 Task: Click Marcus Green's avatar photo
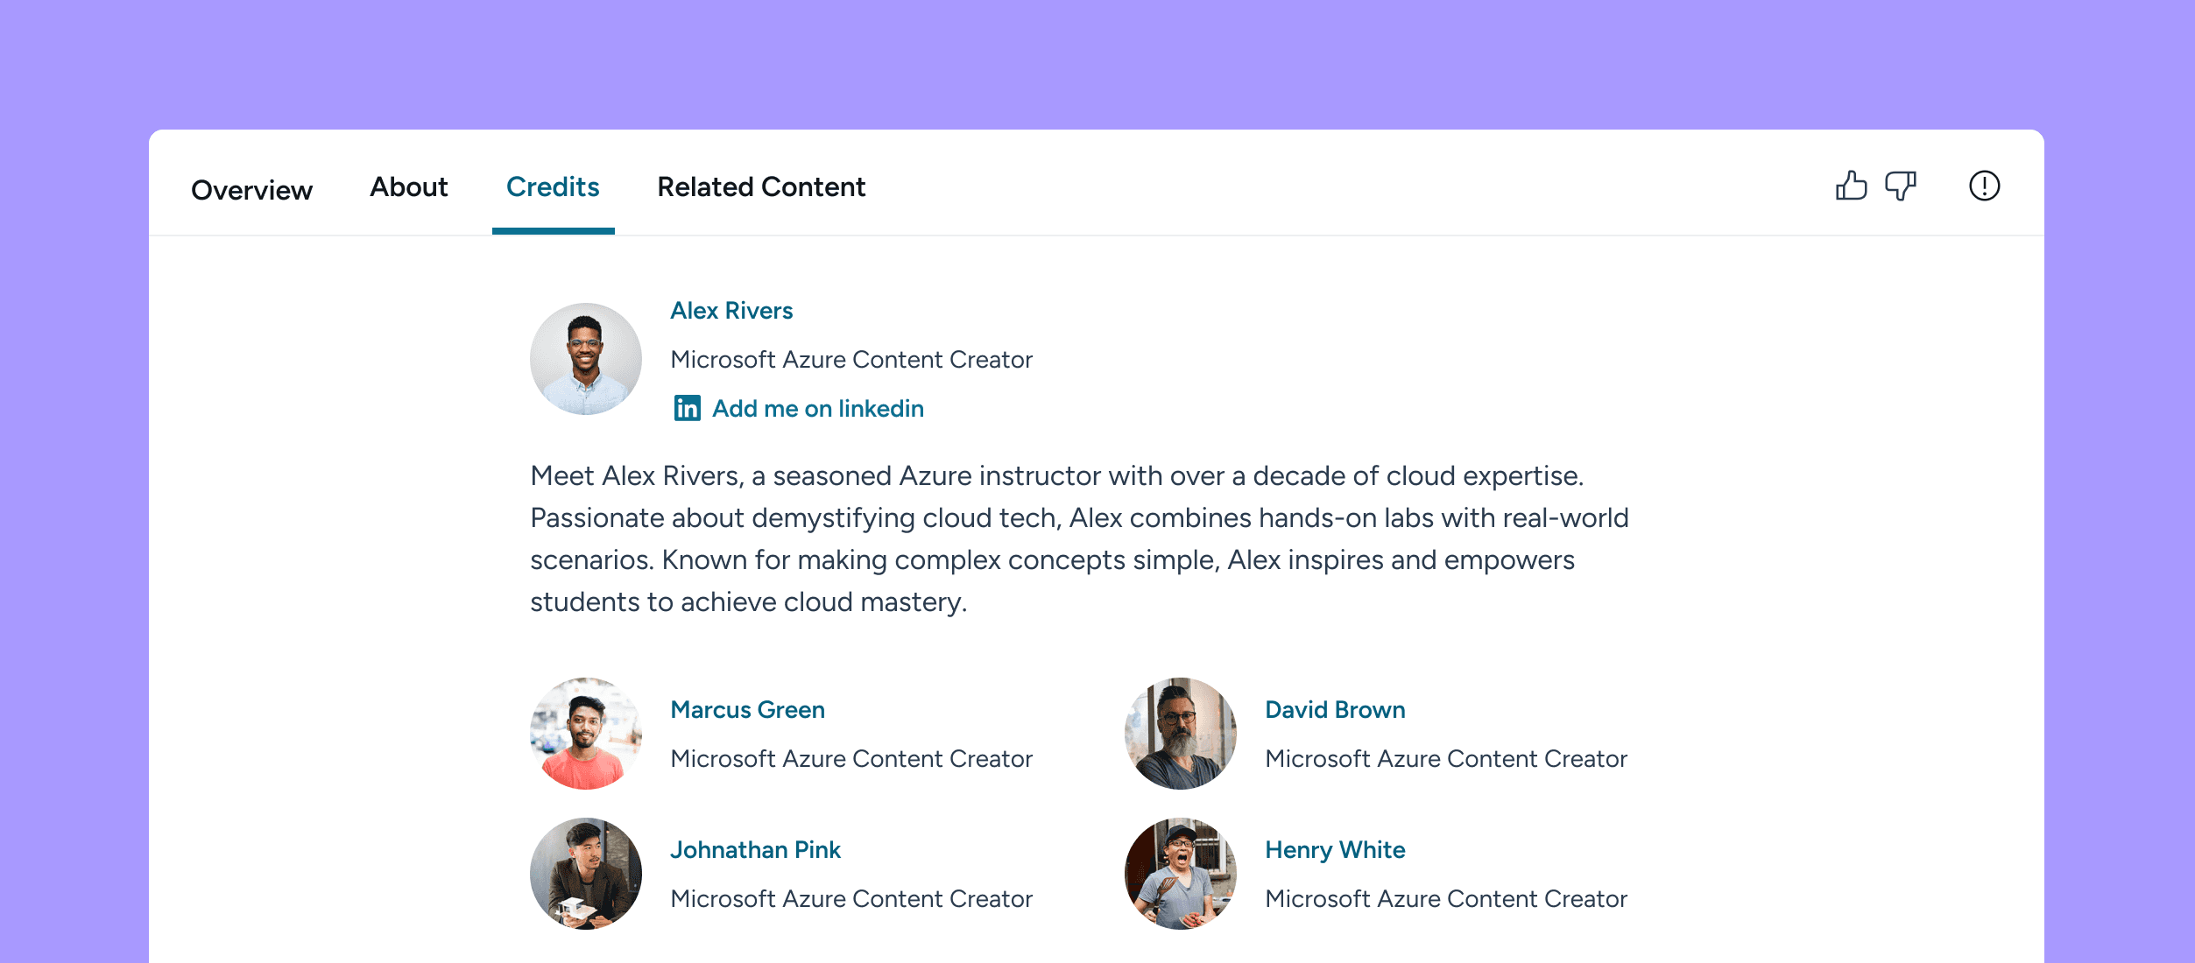click(586, 734)
